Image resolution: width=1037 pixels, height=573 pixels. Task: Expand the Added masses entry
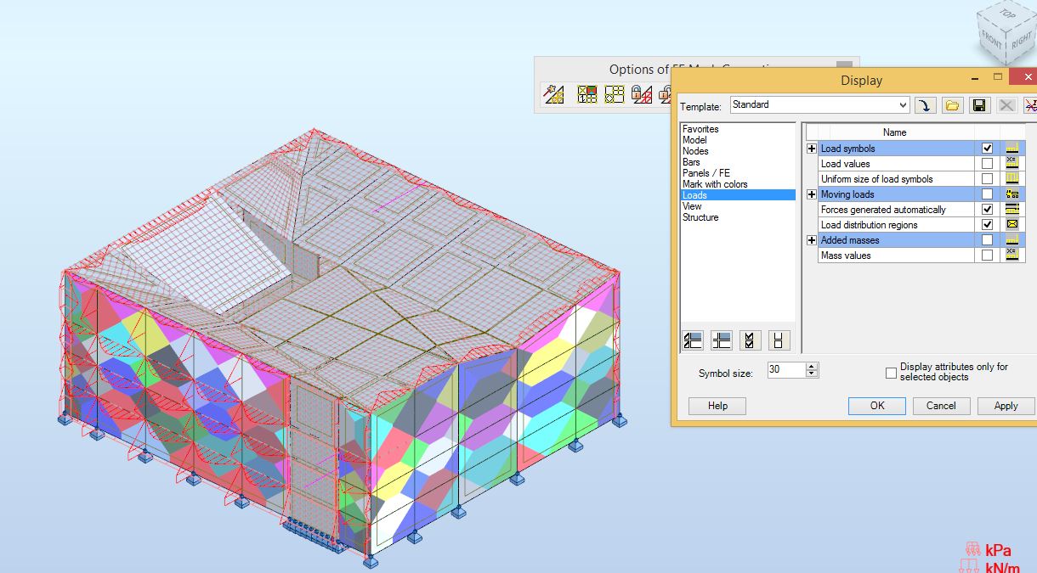point(811,240)
